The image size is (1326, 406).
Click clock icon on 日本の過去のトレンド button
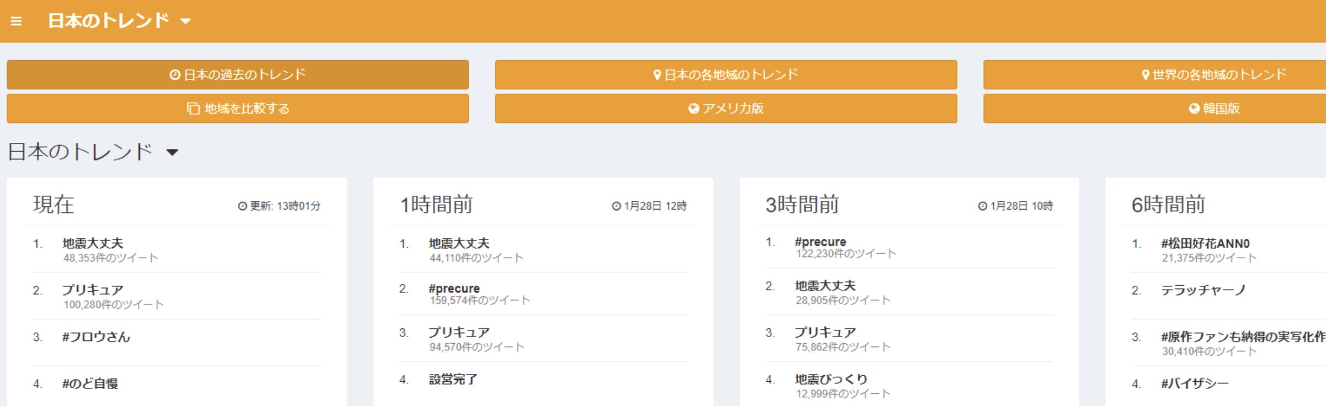point(175,74)
